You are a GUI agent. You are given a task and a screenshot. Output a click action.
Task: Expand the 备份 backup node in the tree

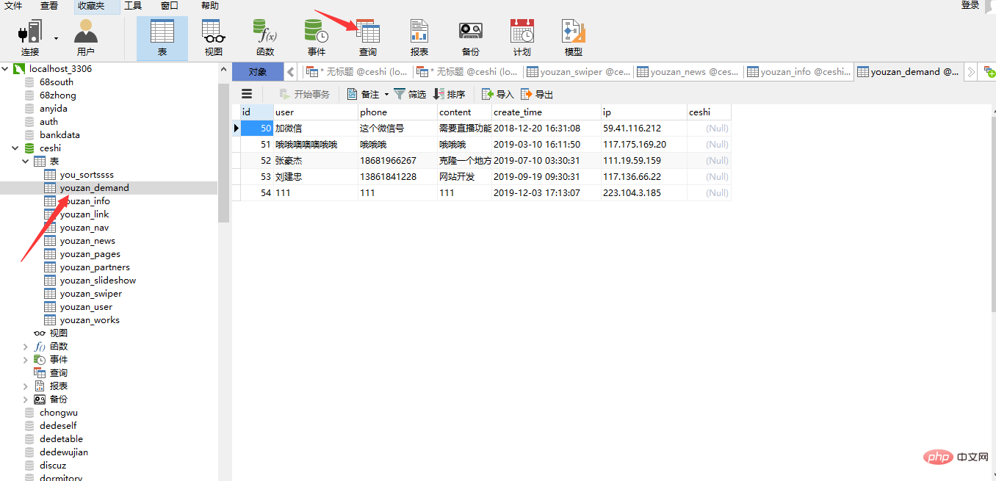click(26, 399)
